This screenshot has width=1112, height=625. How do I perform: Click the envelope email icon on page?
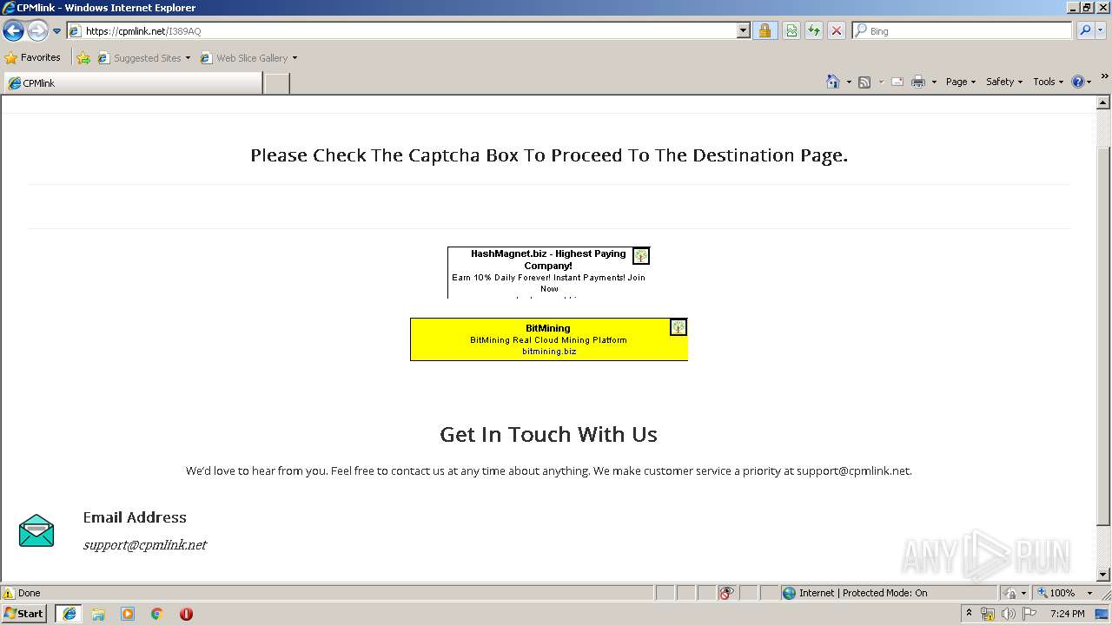point(36,530)
